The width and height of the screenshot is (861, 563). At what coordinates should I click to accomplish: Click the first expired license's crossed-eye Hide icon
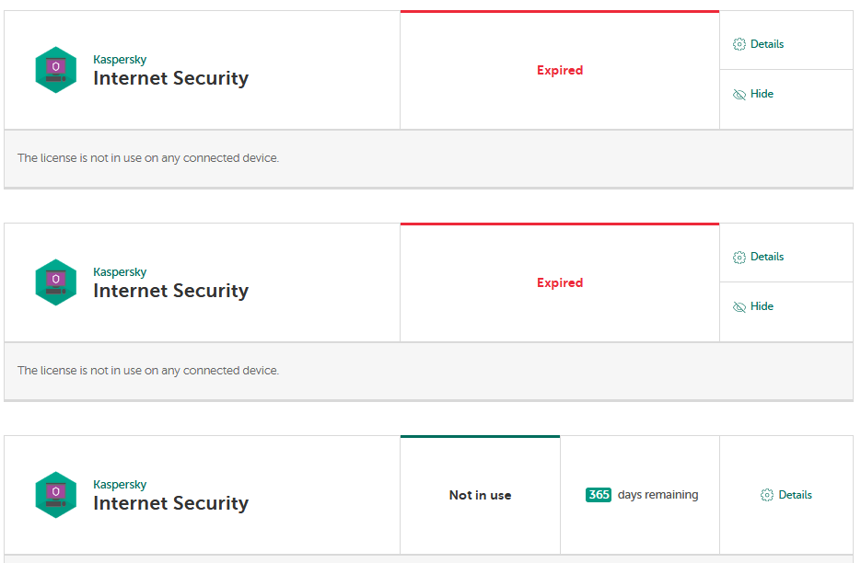(739, 94)
